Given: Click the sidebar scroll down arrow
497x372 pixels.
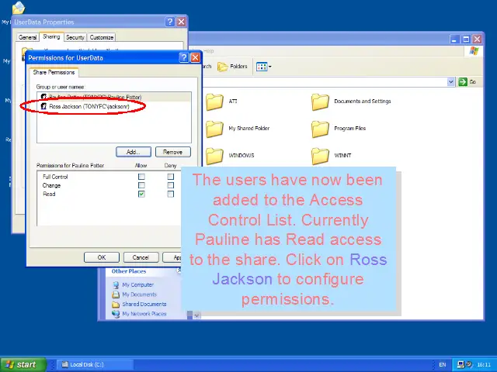Looking at the screenshot, I should point(196,315).
